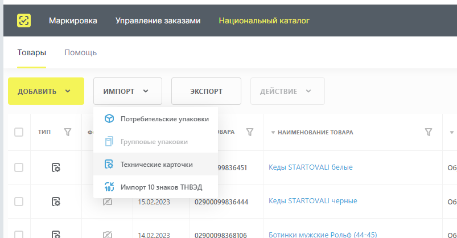This screenshot has height=238, width=457.
Task: Select Технические карточки import option
Action: [155, 164]
